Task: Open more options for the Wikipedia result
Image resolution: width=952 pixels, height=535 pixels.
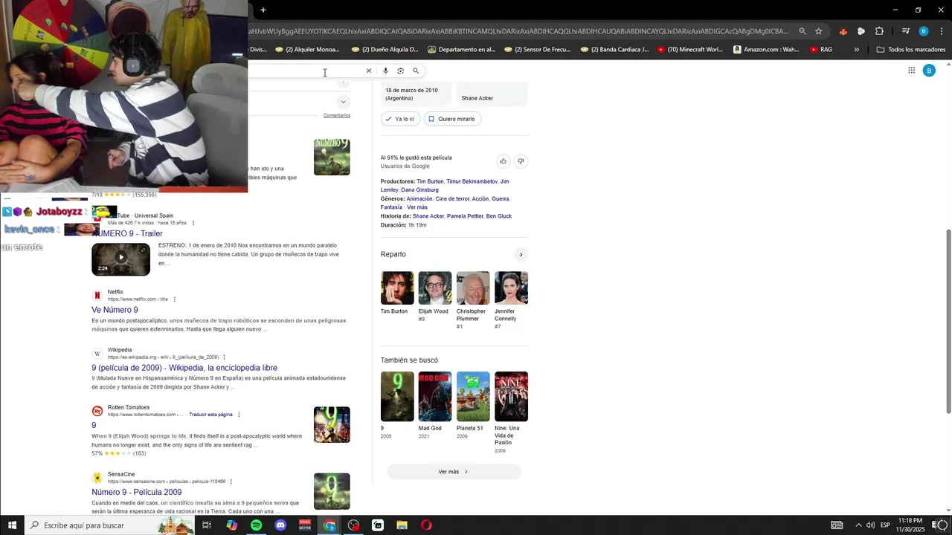Action: (224, 357)
